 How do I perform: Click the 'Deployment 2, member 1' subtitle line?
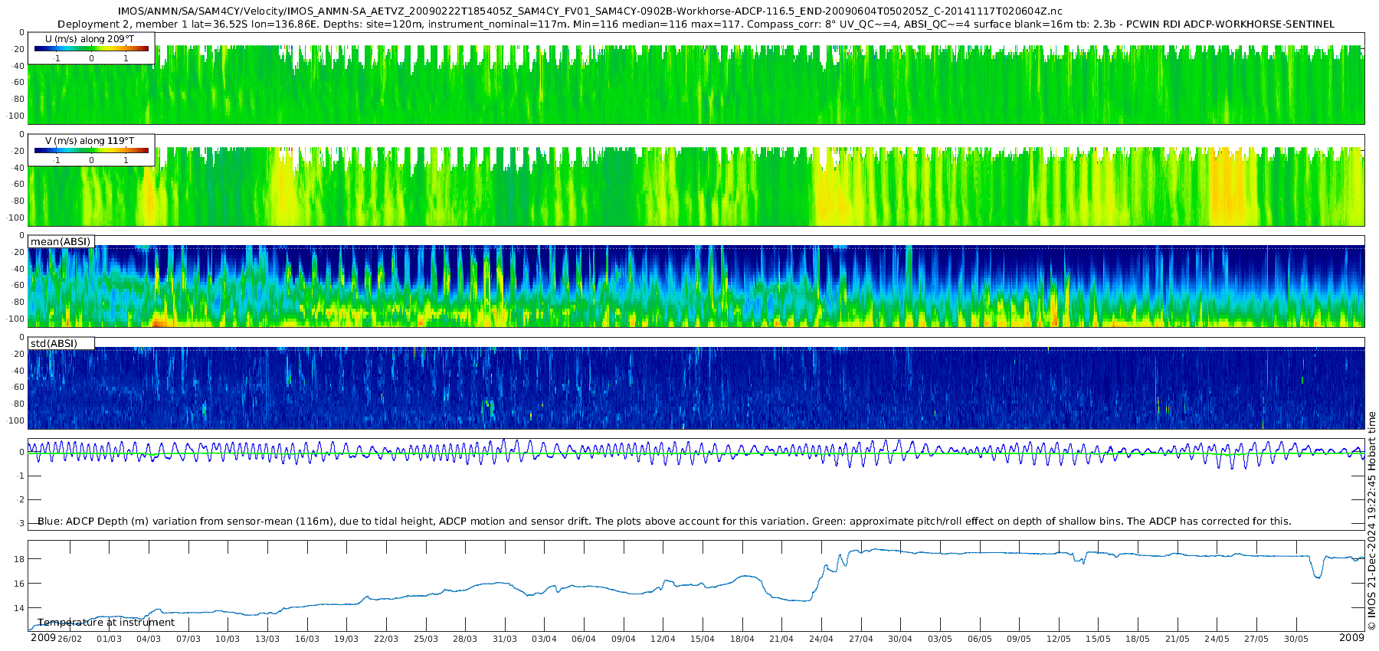696,24
